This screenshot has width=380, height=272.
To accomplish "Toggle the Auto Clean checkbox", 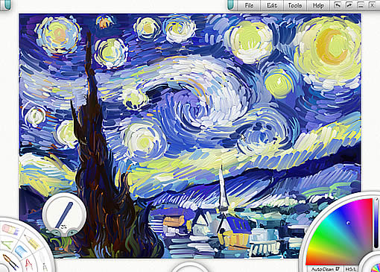I will (338, 269).
